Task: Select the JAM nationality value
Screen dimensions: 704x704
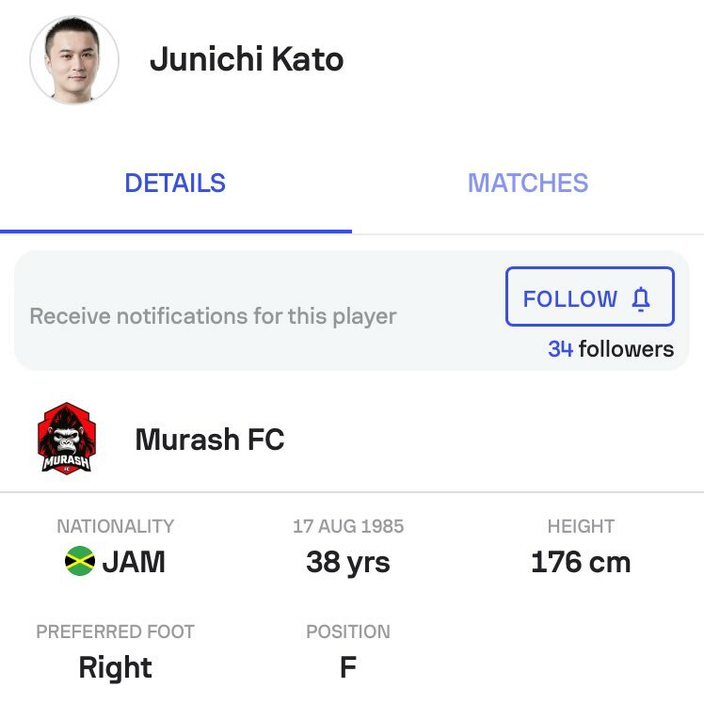Action: click(x=134, y=562)
